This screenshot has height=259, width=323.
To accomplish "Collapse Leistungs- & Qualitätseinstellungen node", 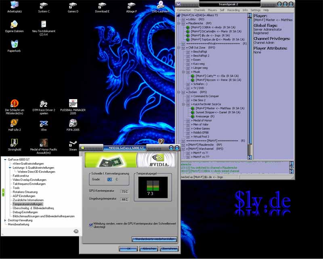I will point(10,168).
